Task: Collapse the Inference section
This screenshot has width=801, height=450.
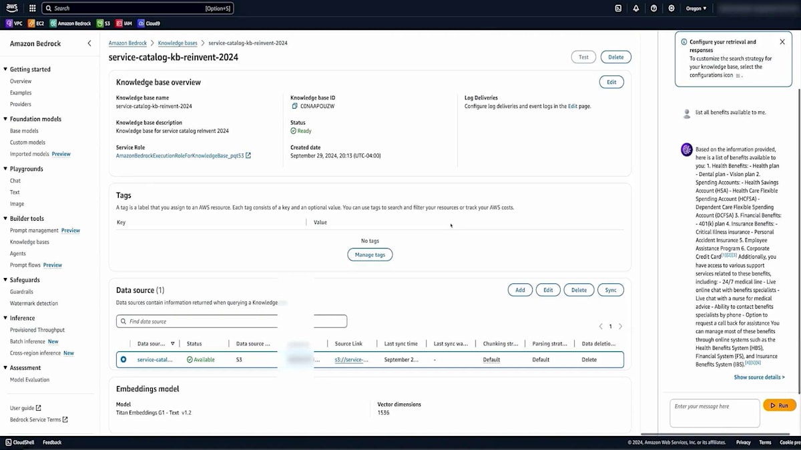Action: [x=5, y=318]
